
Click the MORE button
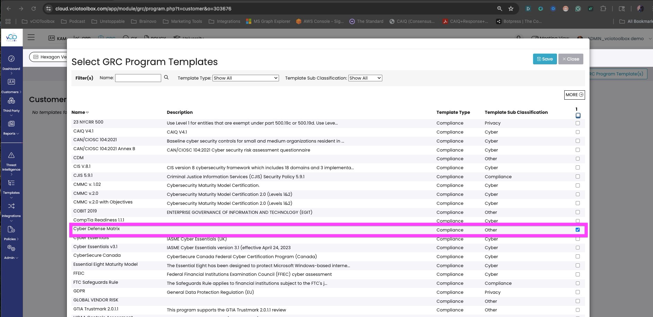[x=574, y=95]
